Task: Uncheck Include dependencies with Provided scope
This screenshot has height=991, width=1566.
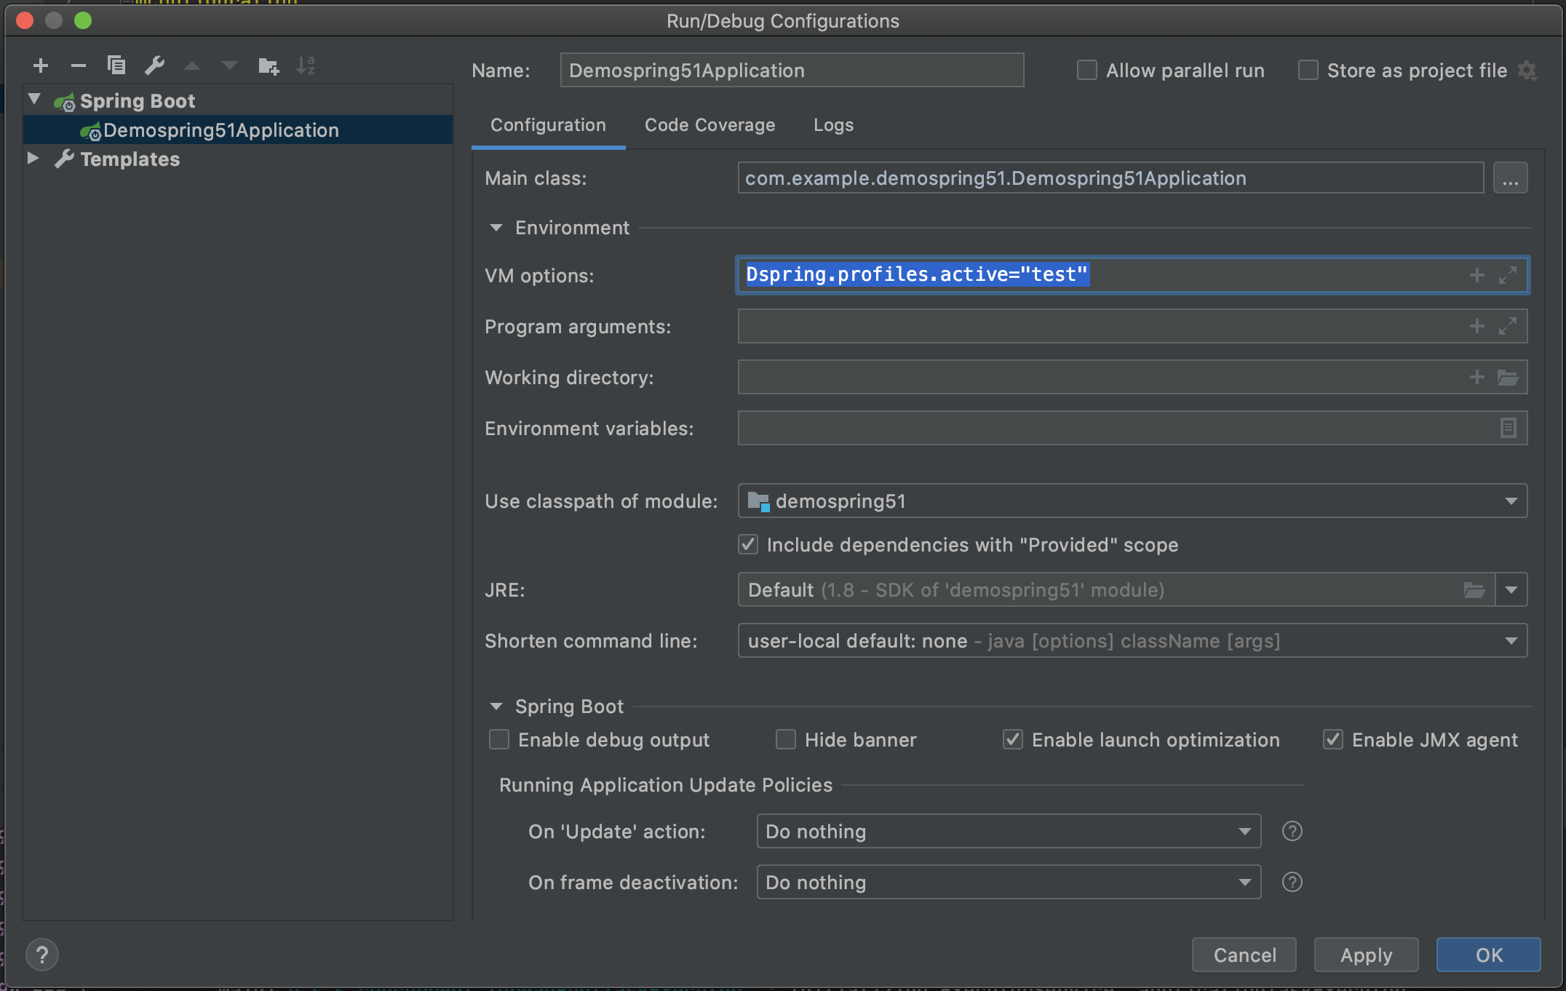Action: pyautogui.click(x=748, y=545)
